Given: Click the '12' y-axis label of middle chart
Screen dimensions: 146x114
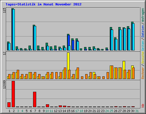Looking at the screenshot, I should coord(4,53).
